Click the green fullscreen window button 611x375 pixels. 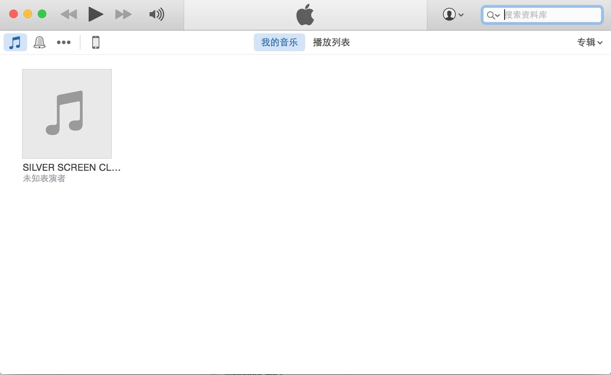pyautogui.click(x=42, y=14)
